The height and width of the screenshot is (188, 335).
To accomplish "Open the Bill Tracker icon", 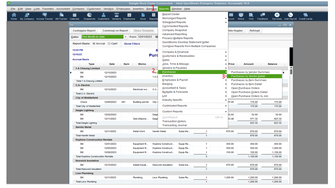I will coord(61,16).
